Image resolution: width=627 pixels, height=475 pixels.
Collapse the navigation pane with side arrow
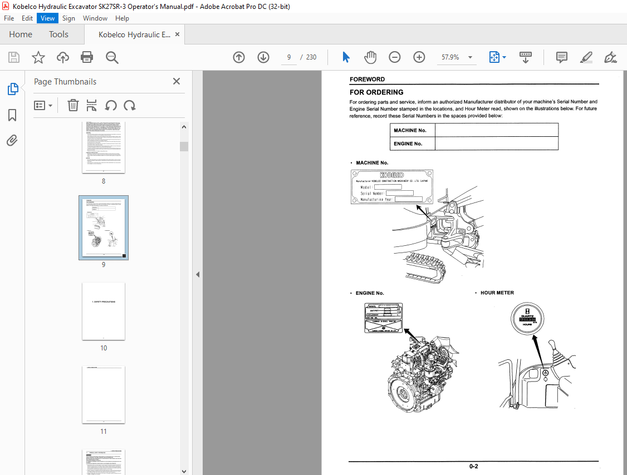pos(198,274)
